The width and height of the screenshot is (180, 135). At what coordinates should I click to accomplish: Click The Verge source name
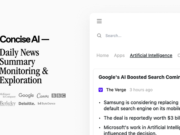tap(116, 90)
